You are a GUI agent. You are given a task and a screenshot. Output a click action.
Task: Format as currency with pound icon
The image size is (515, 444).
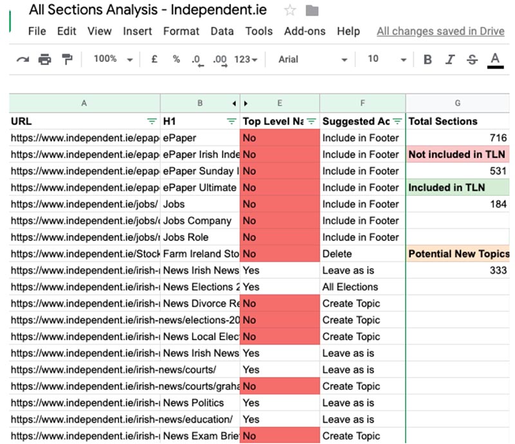click(x=154, y=59)
